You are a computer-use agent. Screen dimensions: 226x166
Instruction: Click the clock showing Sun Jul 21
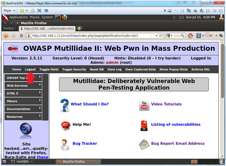tap(201, 17)
